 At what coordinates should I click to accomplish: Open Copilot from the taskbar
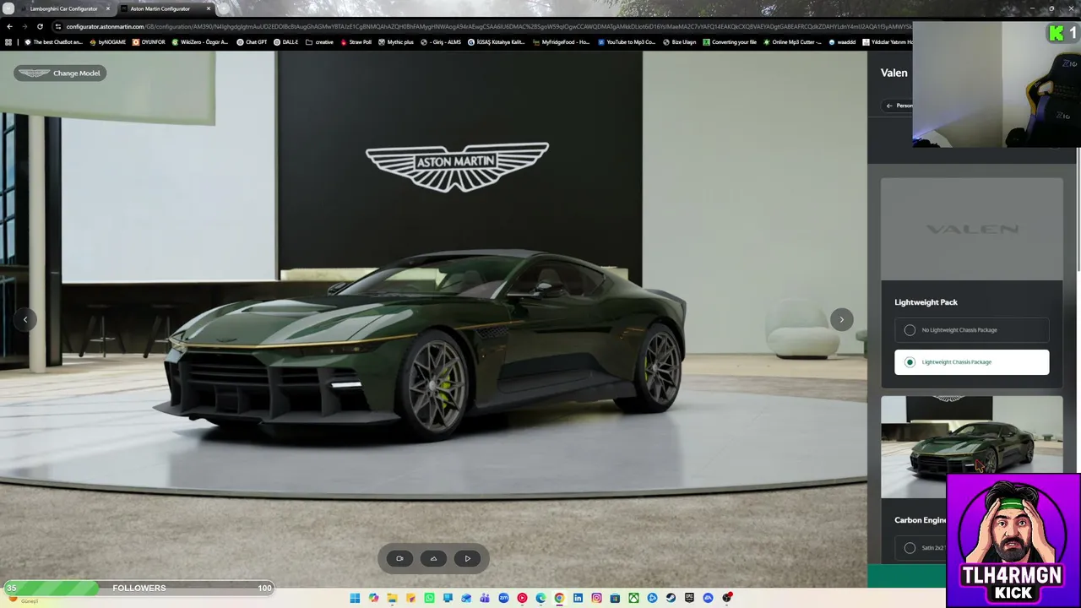[373, 598]
